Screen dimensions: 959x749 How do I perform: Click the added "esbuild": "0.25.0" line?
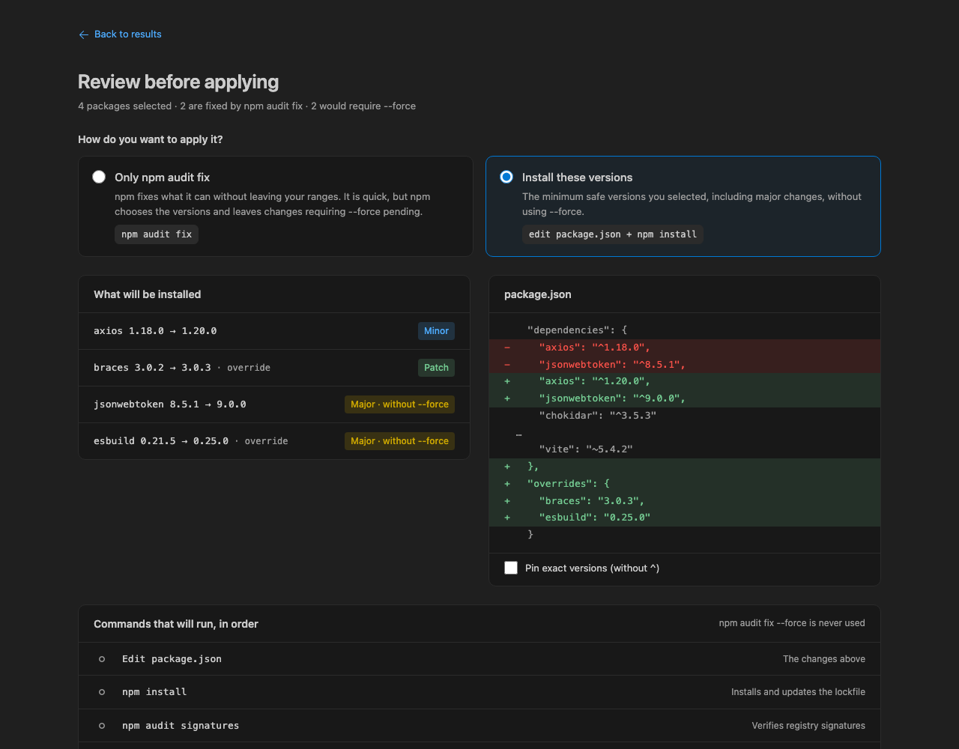tap(685, 518)
